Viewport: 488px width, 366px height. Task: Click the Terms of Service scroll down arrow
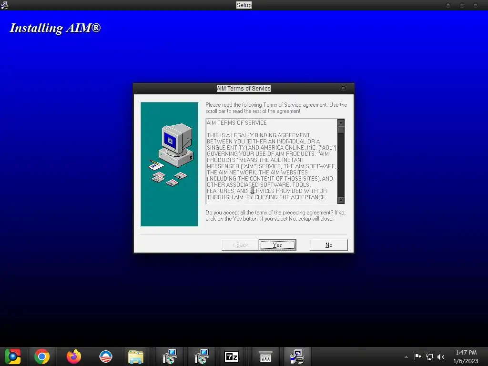[x=341, y=200]
